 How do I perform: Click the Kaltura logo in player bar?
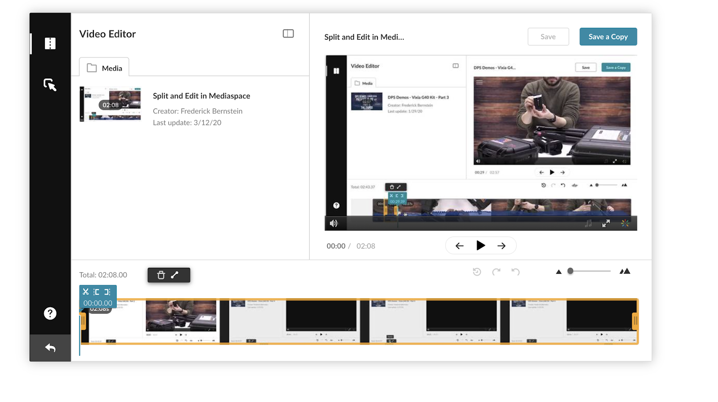pos(625,223)
